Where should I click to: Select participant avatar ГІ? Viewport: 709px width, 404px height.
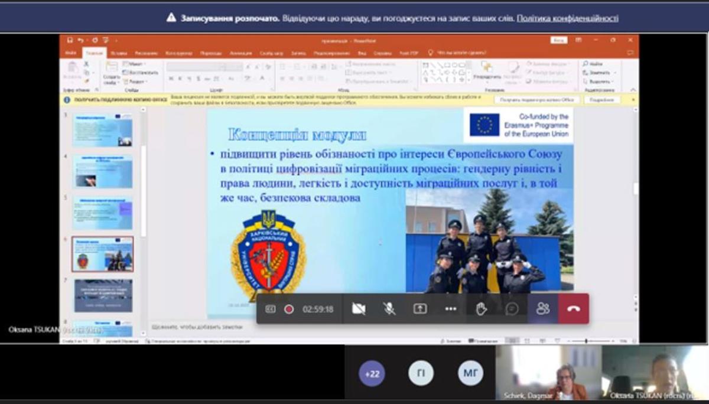(x=421, y=373)
